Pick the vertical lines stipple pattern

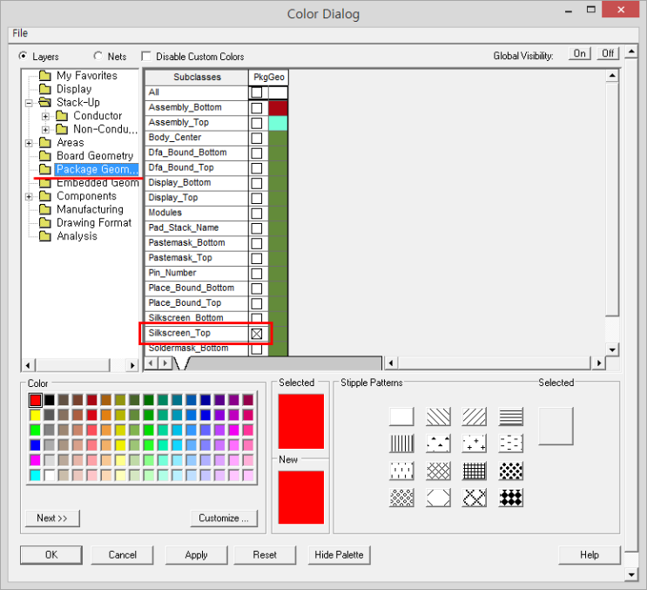pyautogui.click(x=401, y=444)
